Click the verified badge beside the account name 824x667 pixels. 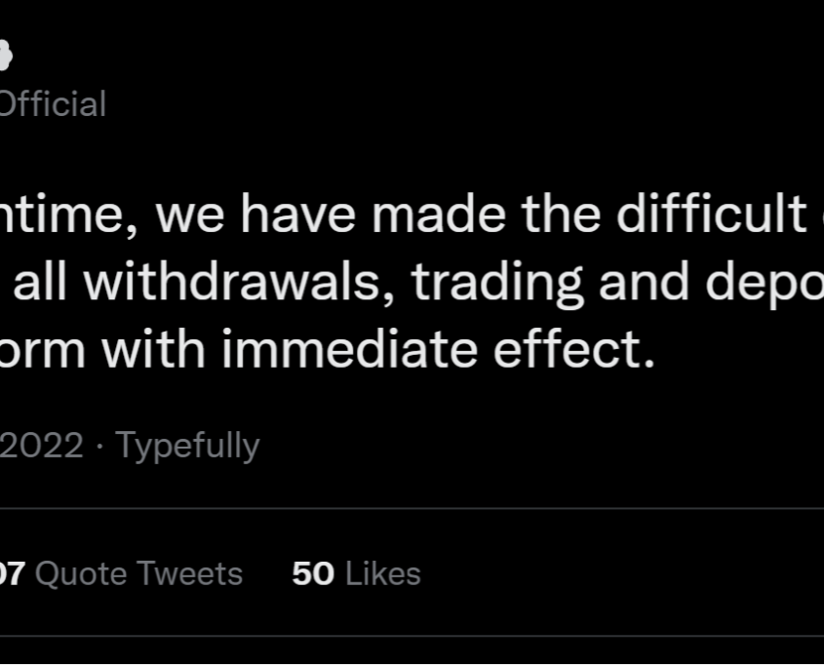click(x=5, y=56)
